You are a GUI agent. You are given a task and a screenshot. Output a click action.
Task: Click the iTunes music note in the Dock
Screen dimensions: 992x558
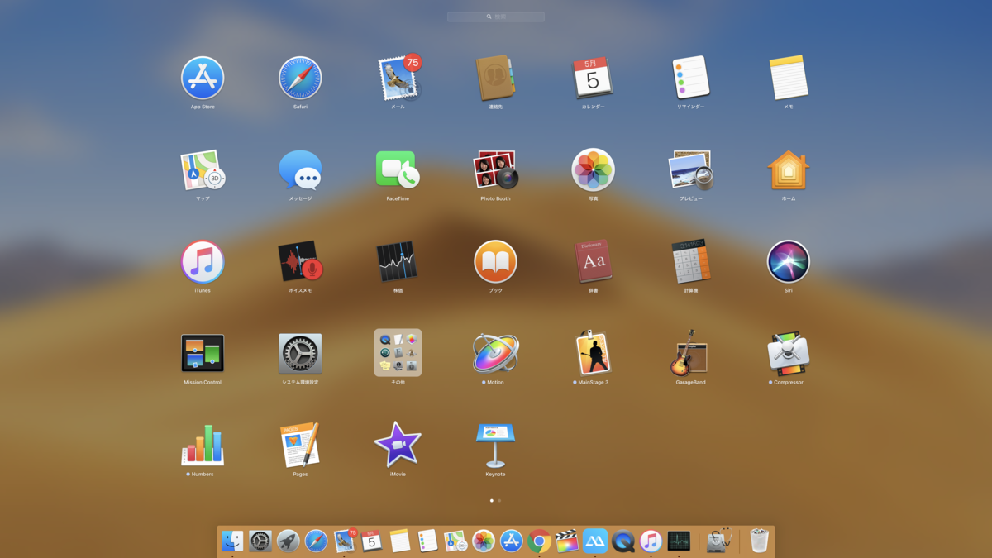[651, 541]
